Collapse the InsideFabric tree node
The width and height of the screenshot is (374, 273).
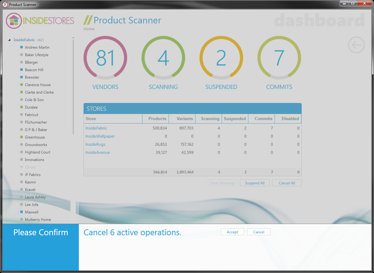(x=9, y=40)
